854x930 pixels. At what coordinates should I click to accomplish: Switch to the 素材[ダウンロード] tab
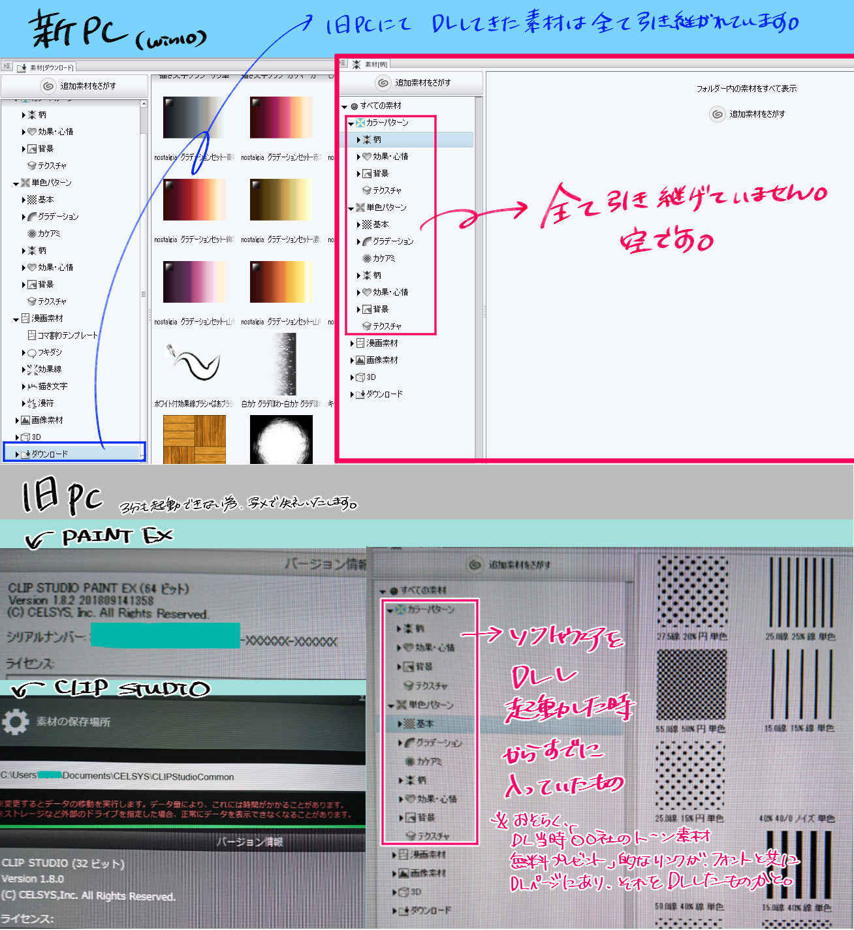[45, 67]
